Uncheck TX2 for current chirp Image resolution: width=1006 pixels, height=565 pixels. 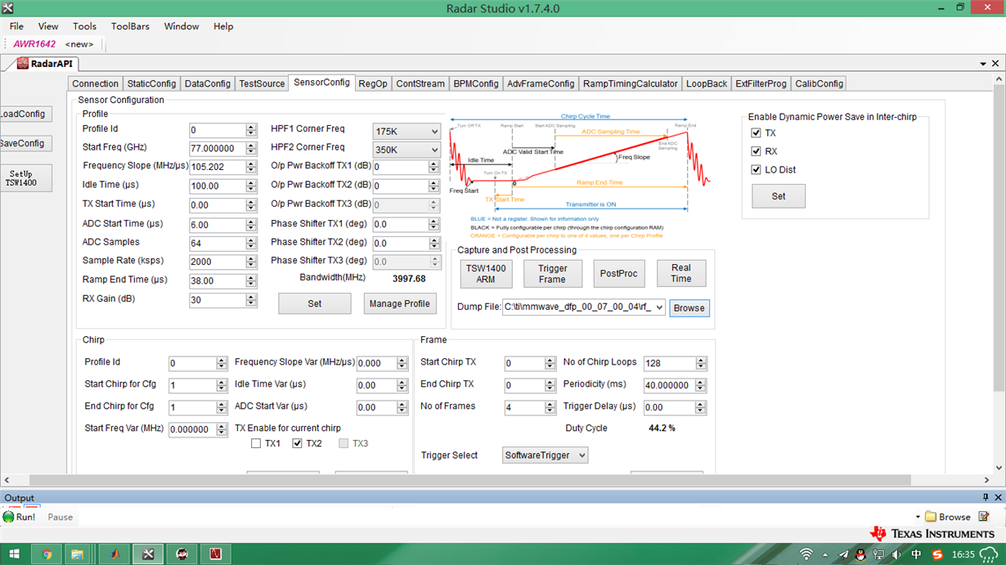click(x=297, y=443)
